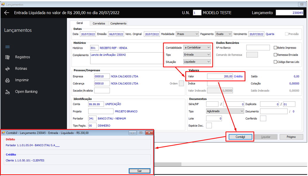Click the Cobrança code field

click(102, 84)
